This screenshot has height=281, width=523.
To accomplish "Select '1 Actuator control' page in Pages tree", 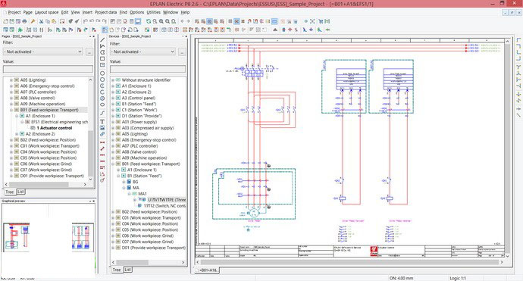I will [x=55, y=128].
